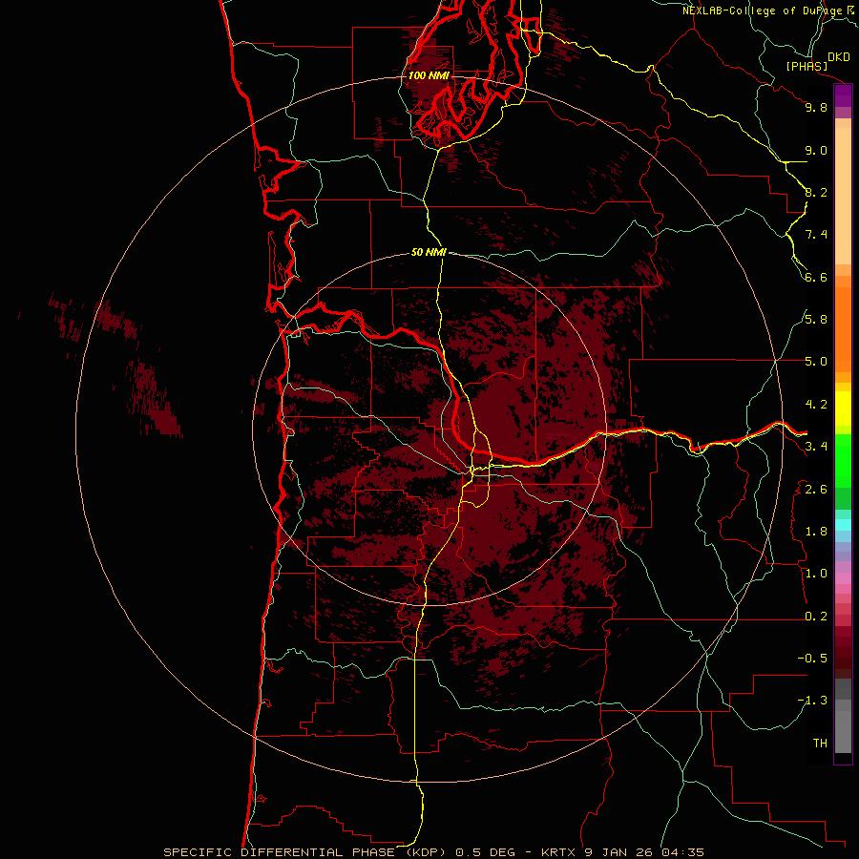
Task: Click the 5.8 legend value
Action: 816,320
